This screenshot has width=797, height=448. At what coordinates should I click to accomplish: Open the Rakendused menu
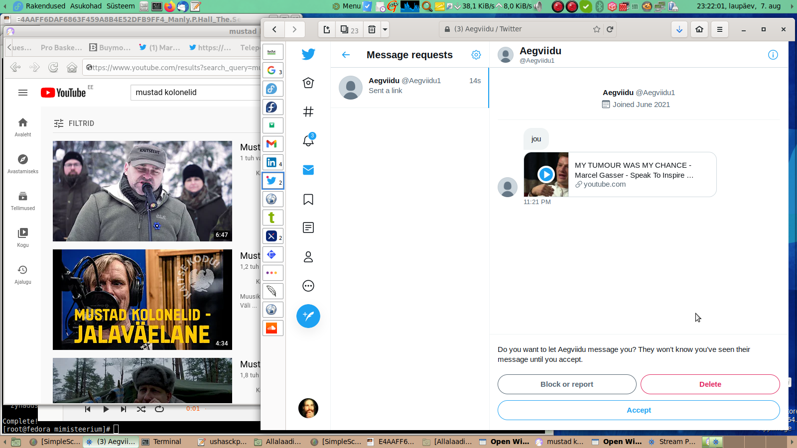(45, 6)
